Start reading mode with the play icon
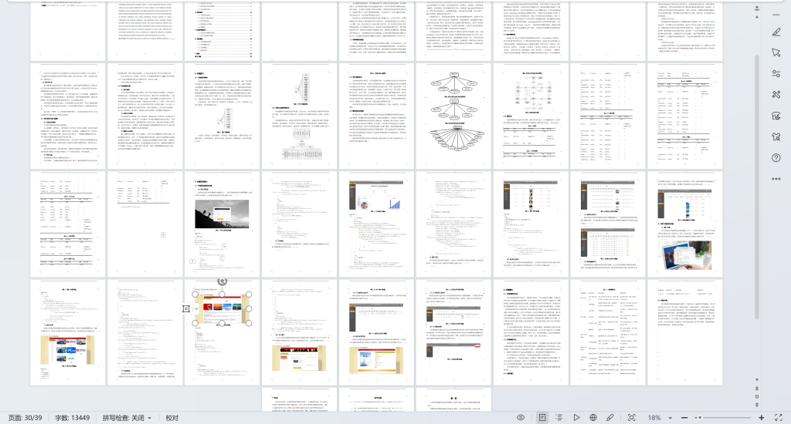The image size is (791, 424). [x=576, y=418]
